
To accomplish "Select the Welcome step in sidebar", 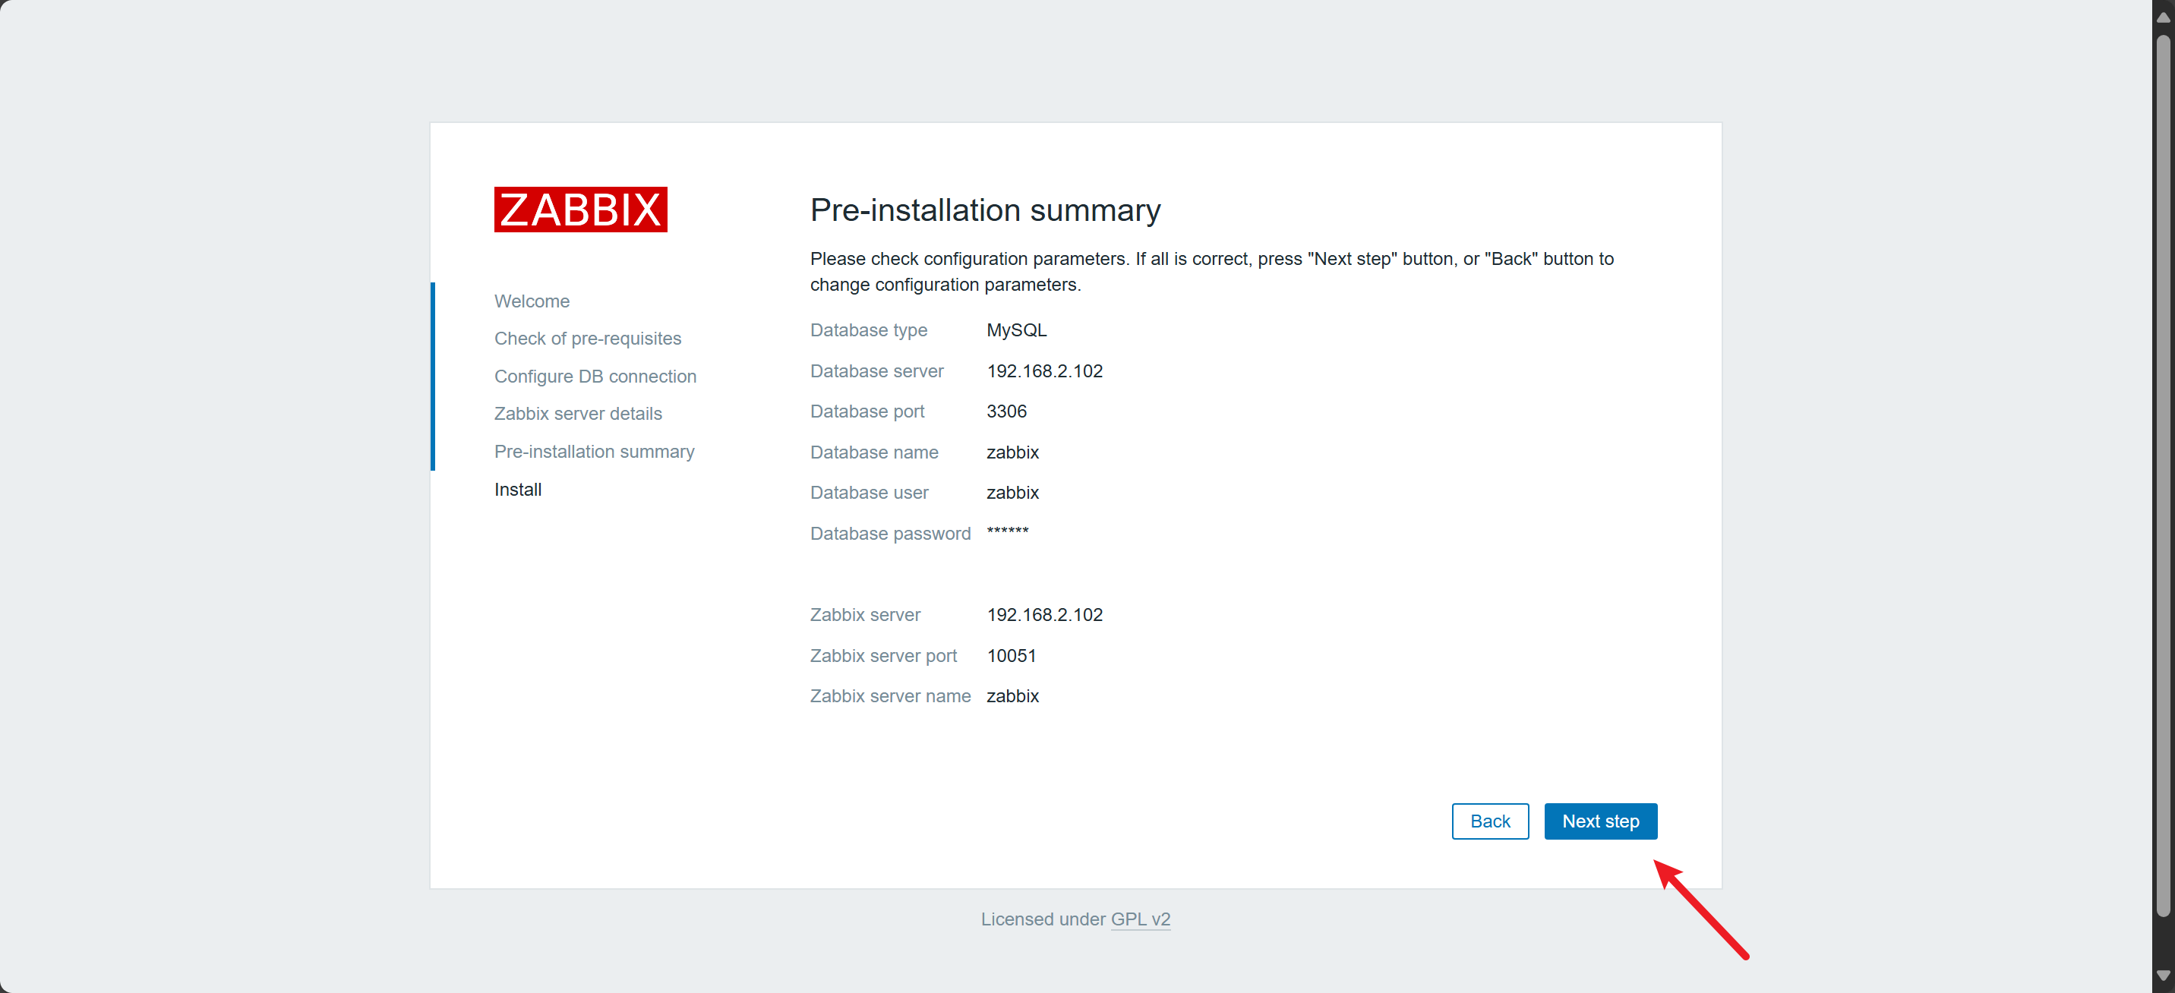I will coord(531,301).
